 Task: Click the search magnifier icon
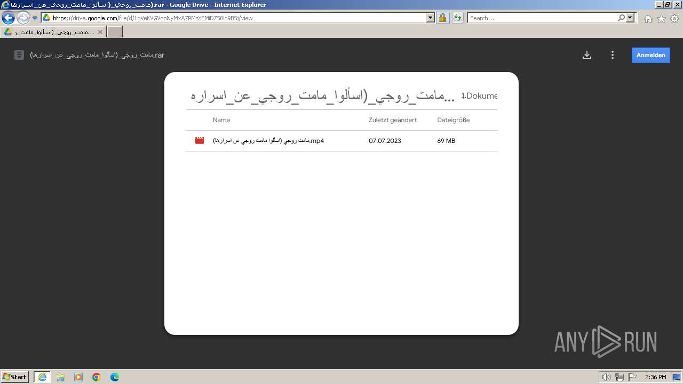[621, 18]
